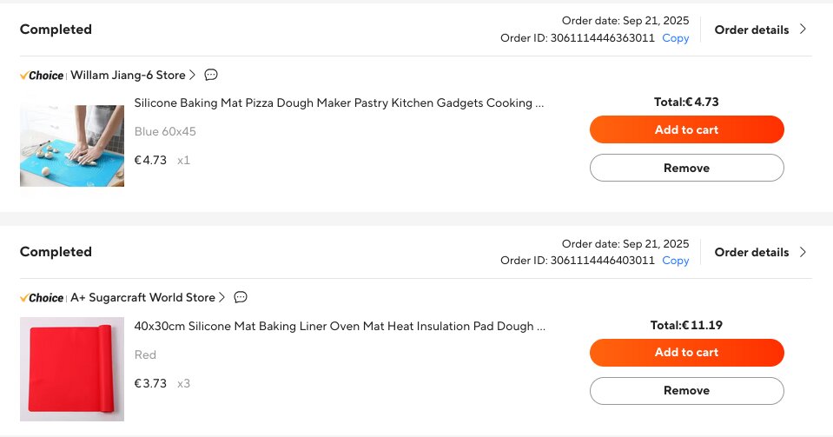Visit the Willam Jiang-6 Store page
Viewport: 833px width, 437px height.
point(128,76)
